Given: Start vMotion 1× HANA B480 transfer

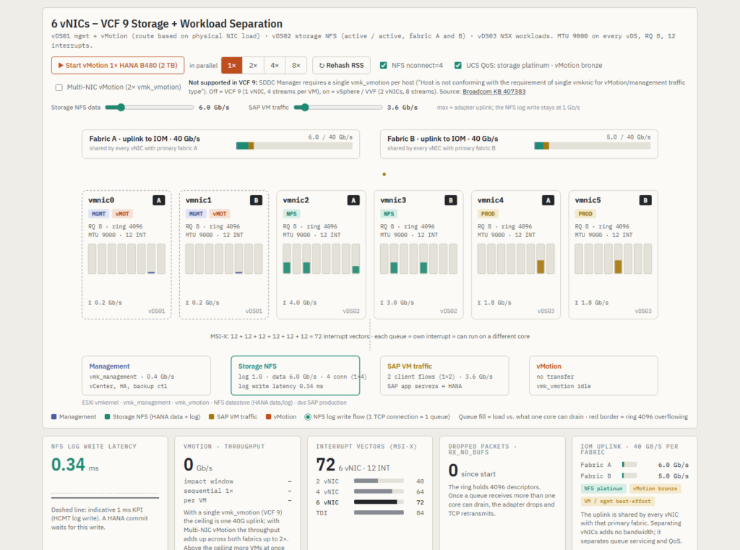Looking at the screenshot, I should pos(118,65).
